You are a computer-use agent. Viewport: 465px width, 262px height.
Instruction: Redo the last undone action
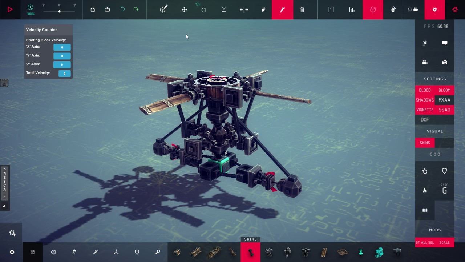(136, 9)
